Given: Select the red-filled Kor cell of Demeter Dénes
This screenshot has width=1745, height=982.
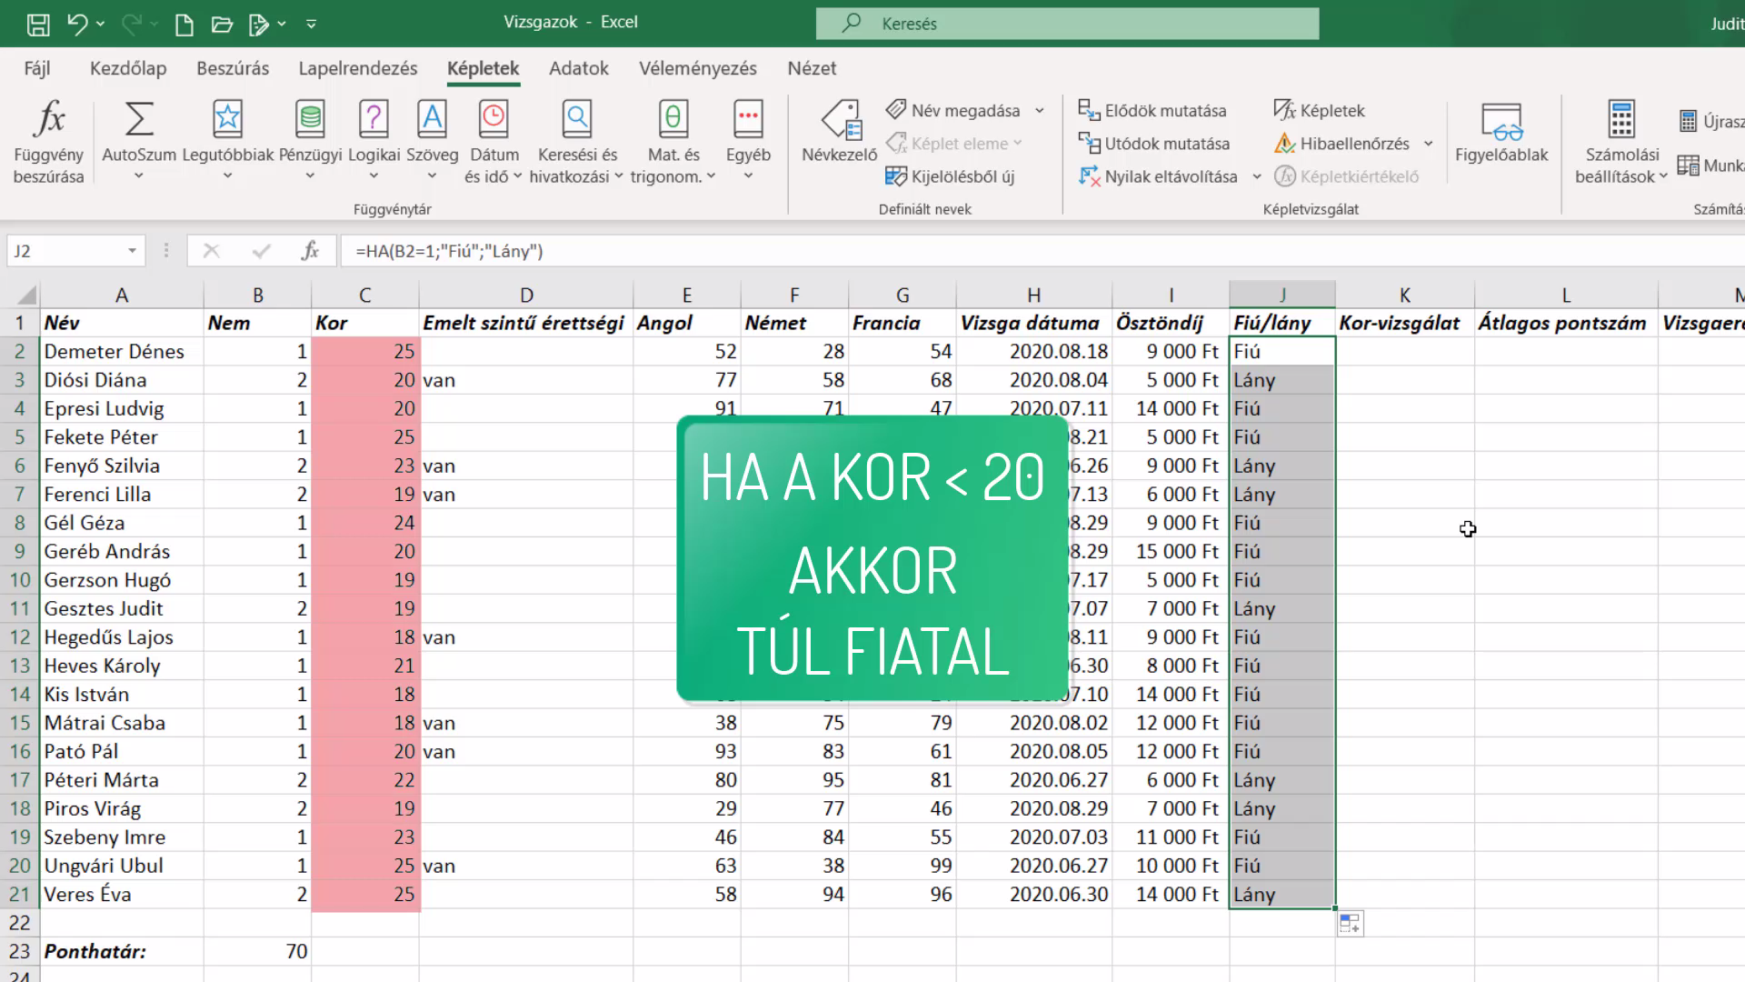Looking at the screenshot, I should 364,352.
